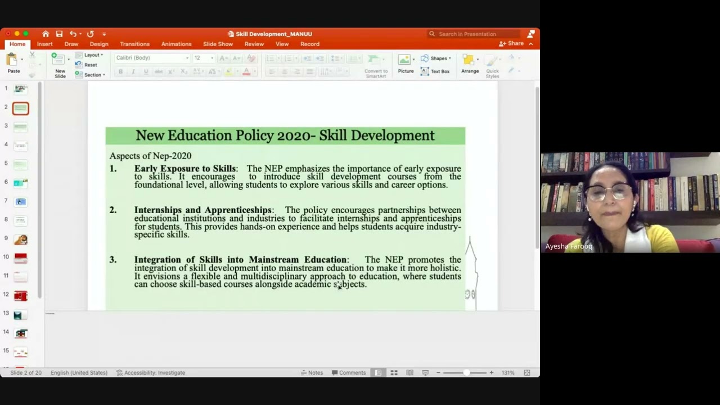Toggle Italic formatting

pos(133,71)
